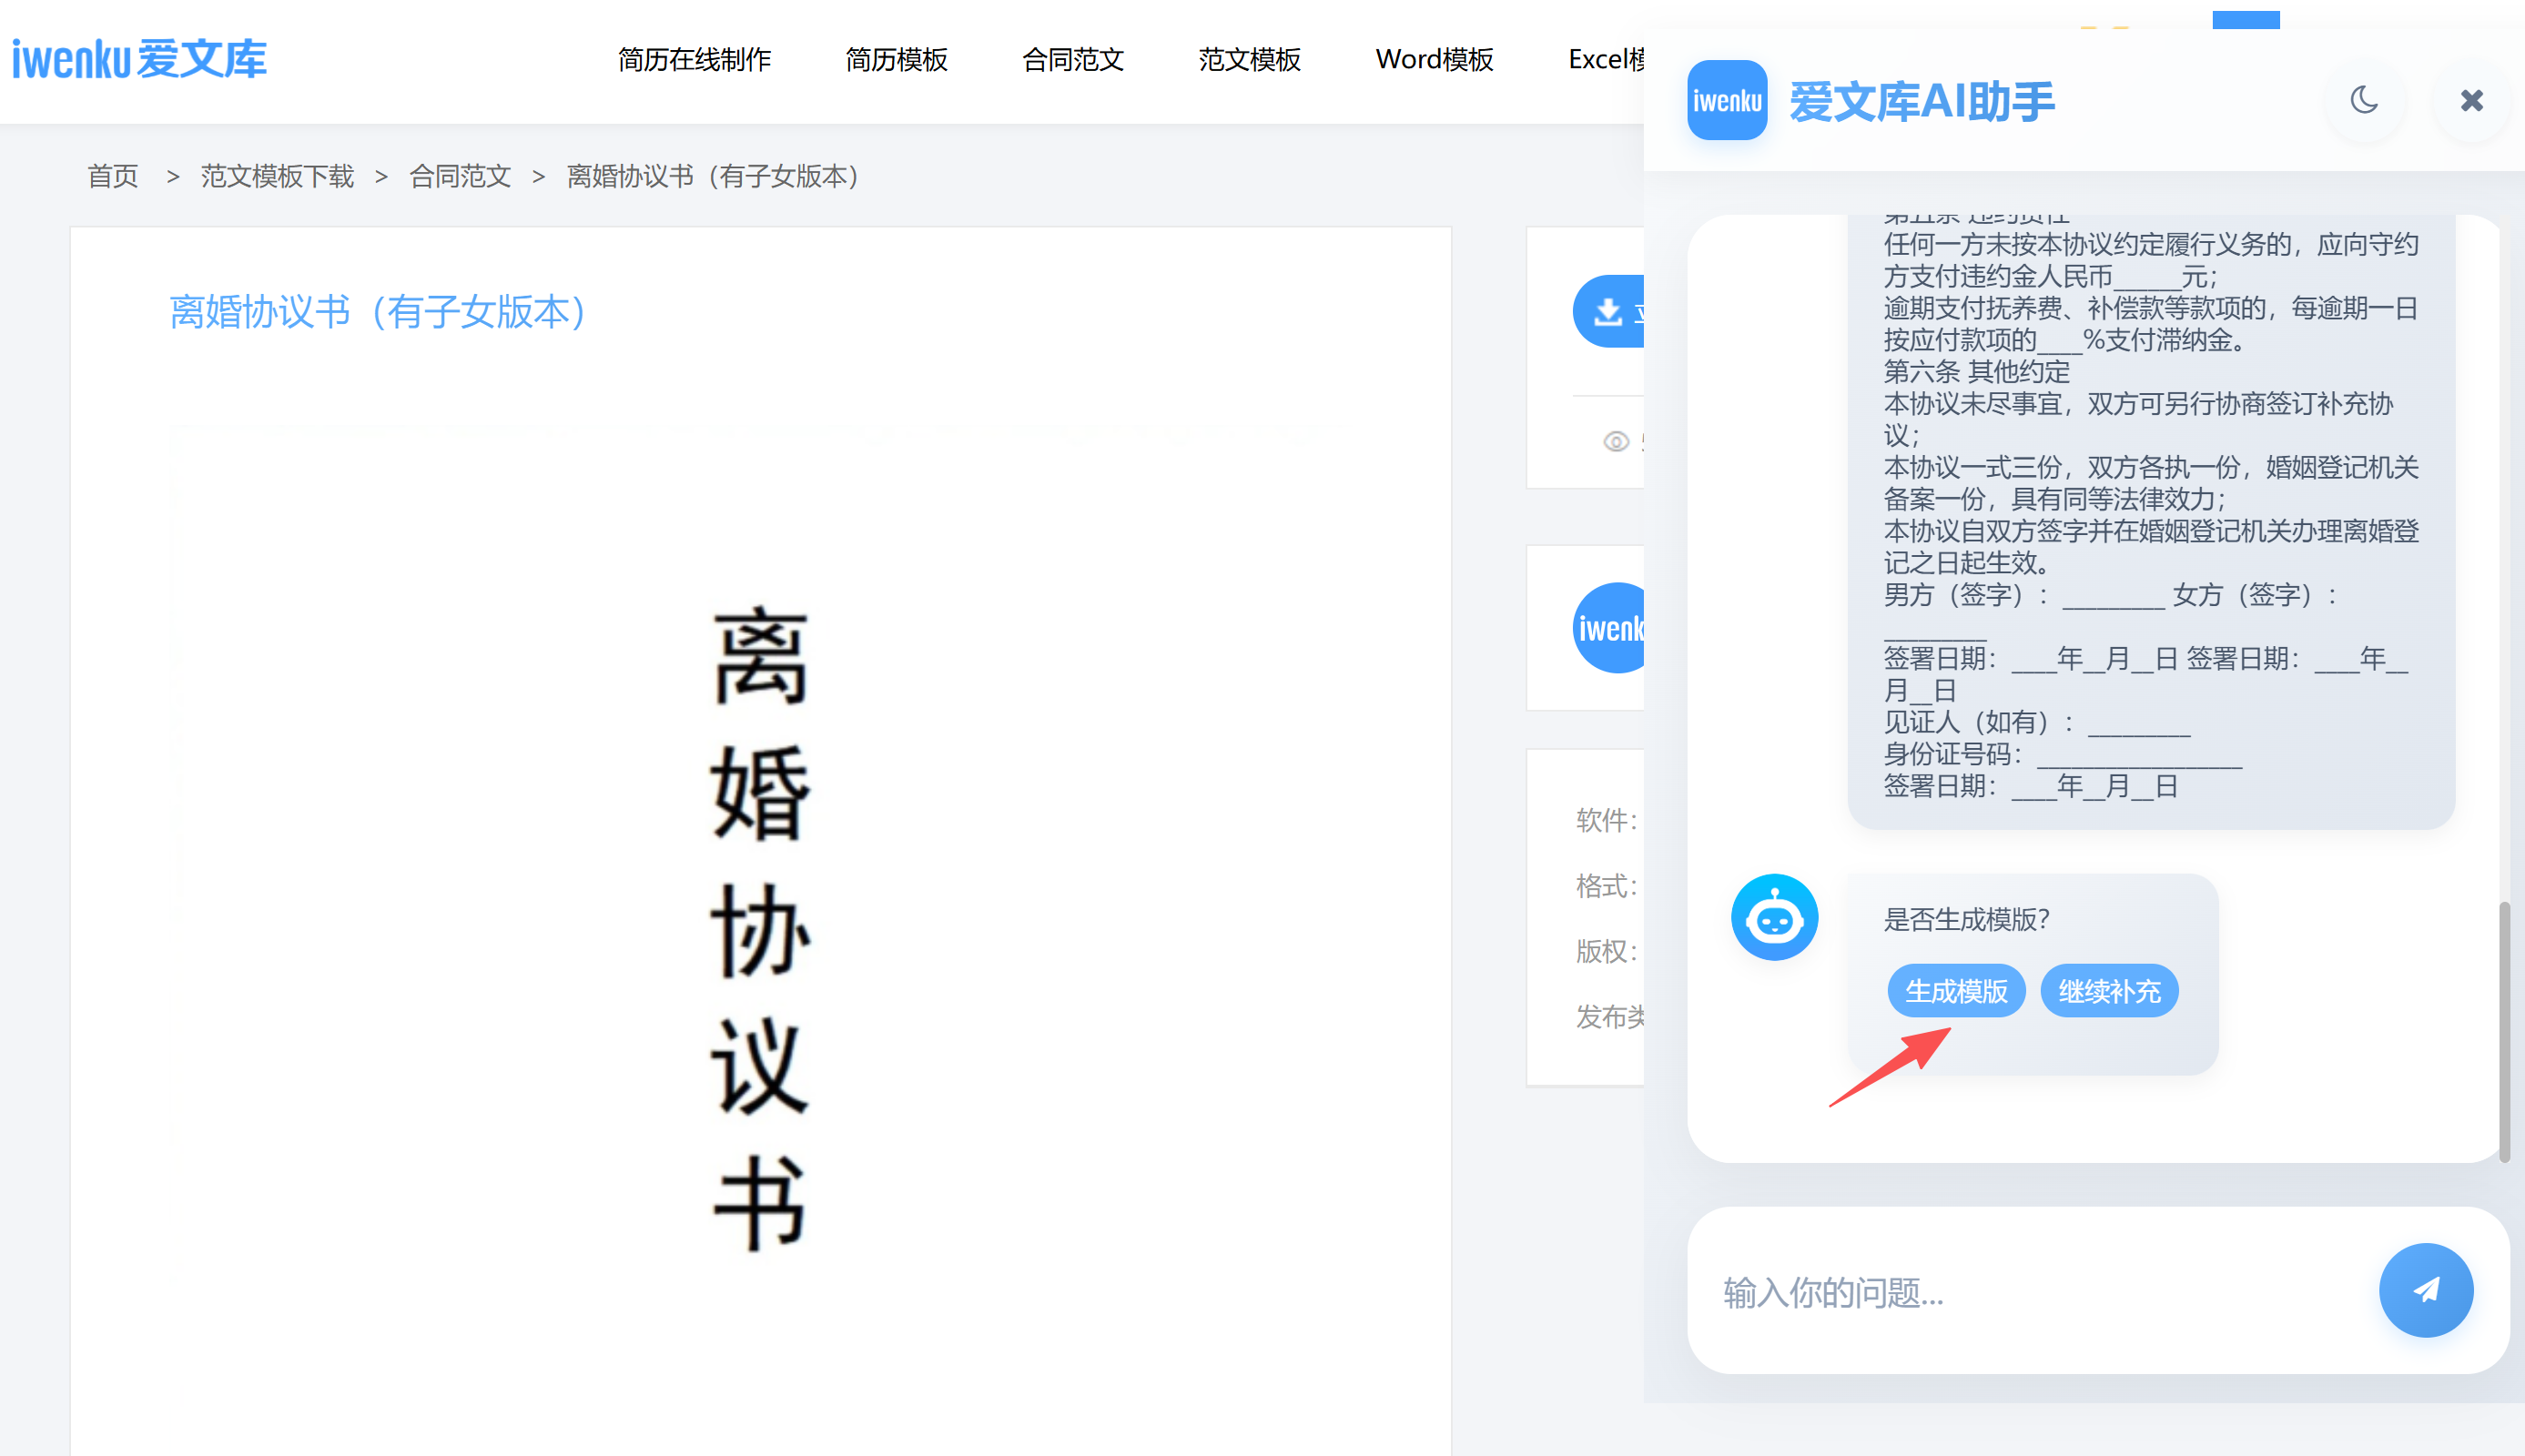Click the round iwenku author avatar

pos(1610,628)
